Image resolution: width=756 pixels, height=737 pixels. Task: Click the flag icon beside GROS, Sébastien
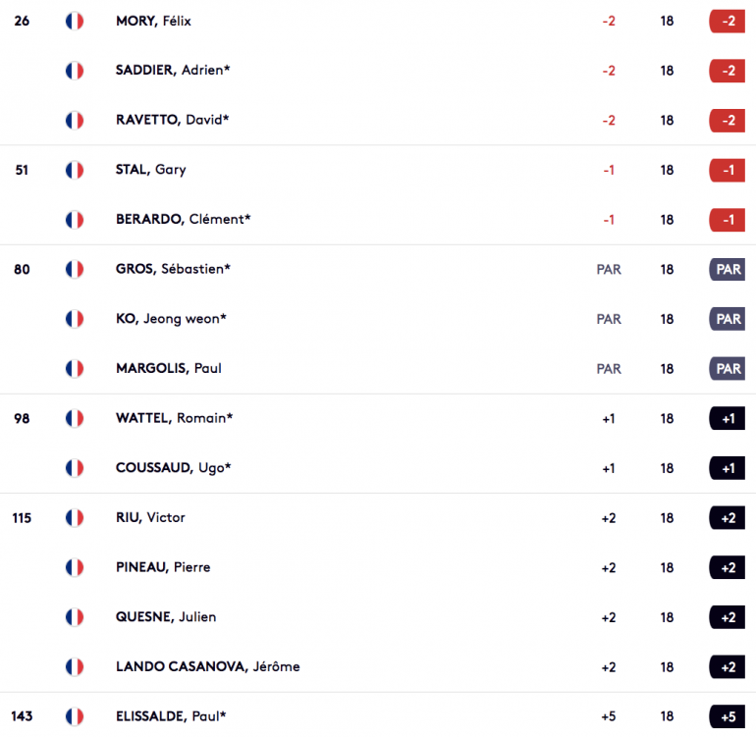click(75, 270)
